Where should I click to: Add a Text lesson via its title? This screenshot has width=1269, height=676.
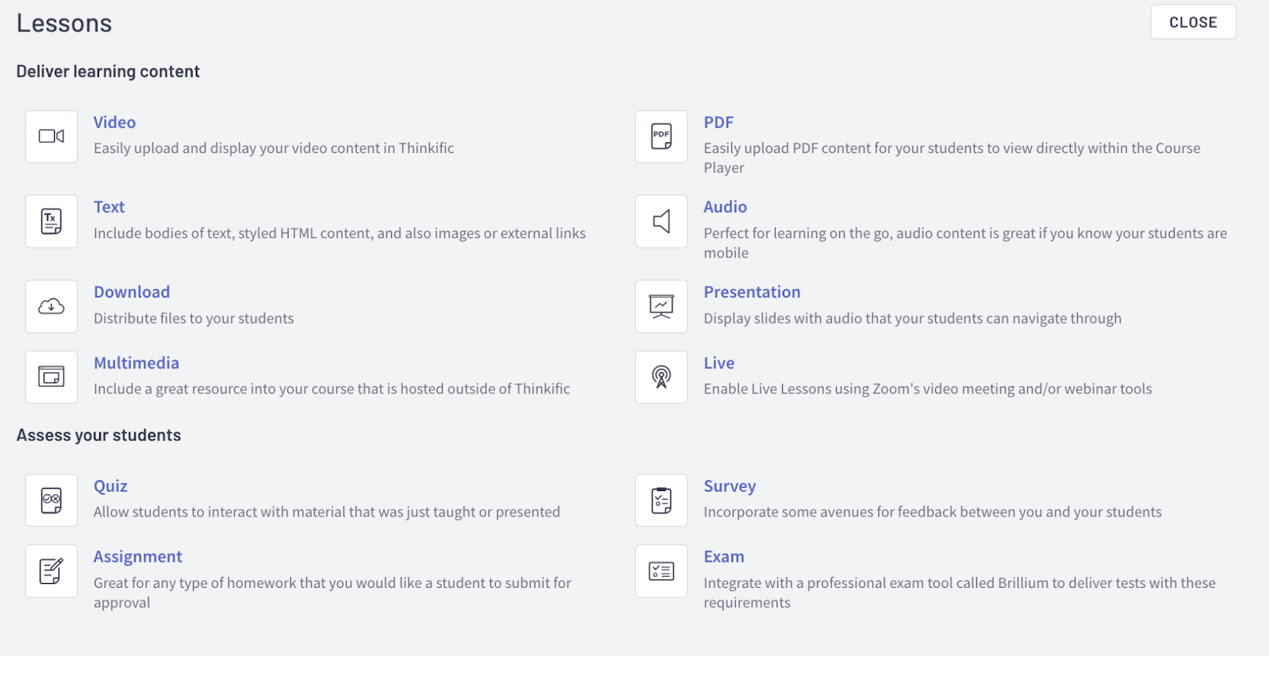[109, 207]
